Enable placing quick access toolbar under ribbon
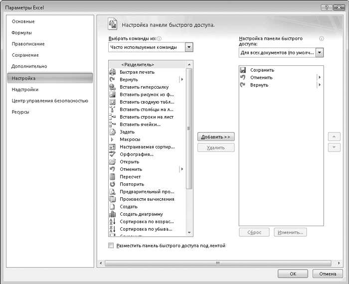The image size is (349, 284). point(111,246)
